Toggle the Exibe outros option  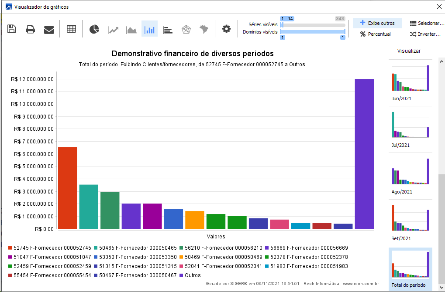click(377, 23)
